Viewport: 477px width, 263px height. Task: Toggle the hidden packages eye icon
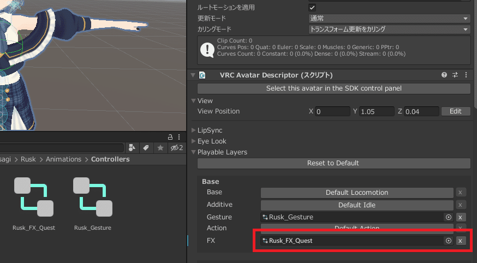pos(177,148)
